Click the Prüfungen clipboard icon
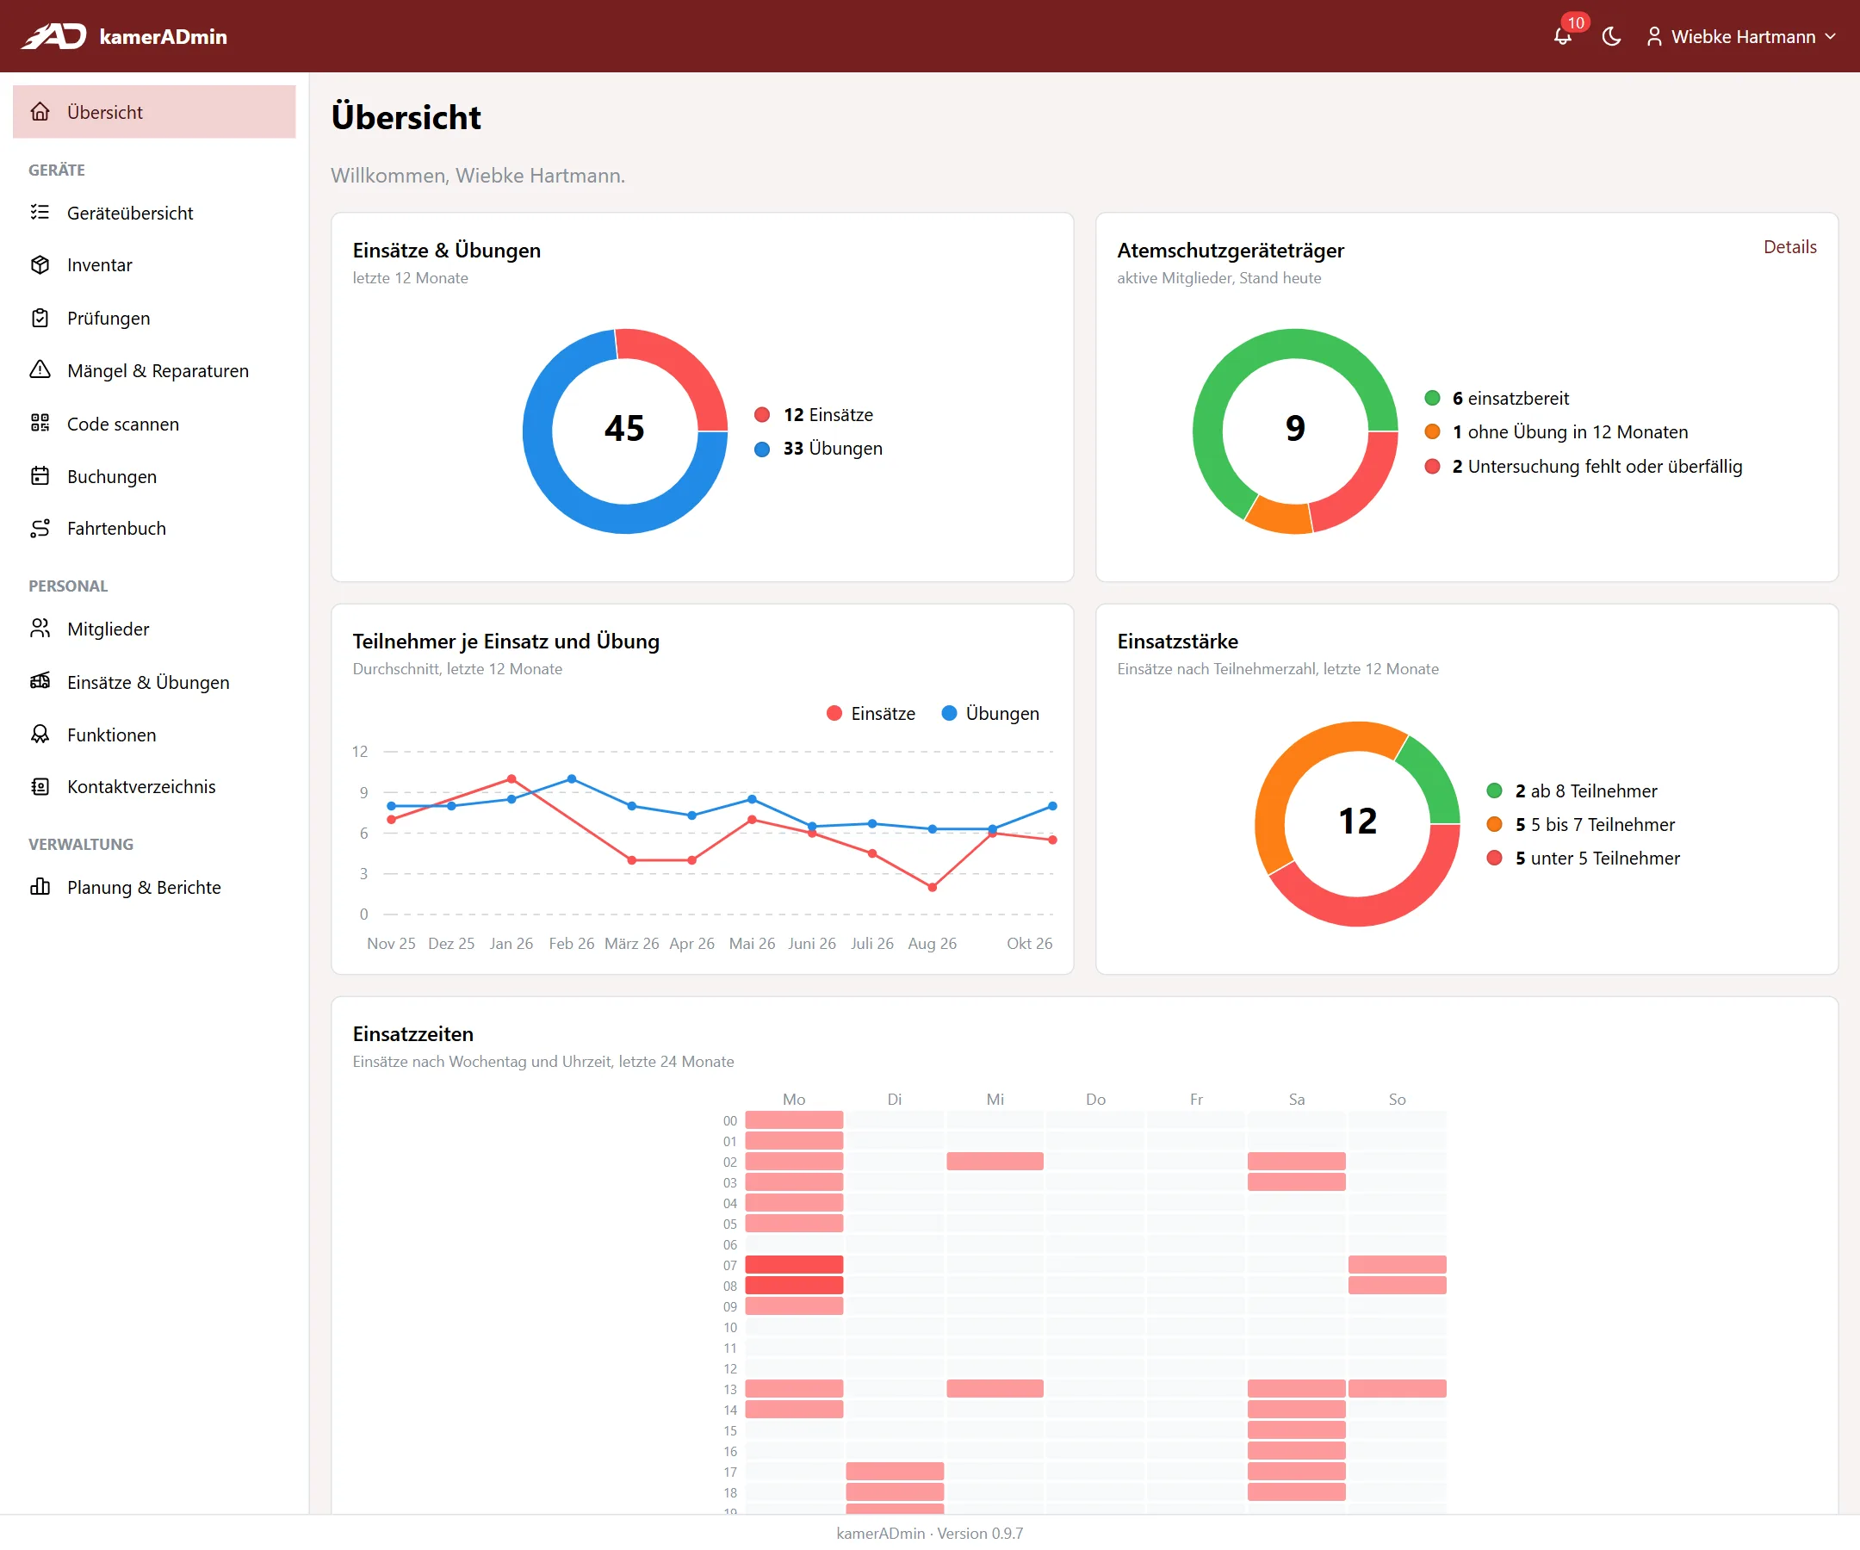Screen dimensions: 1860x1550 coord(40,318)
